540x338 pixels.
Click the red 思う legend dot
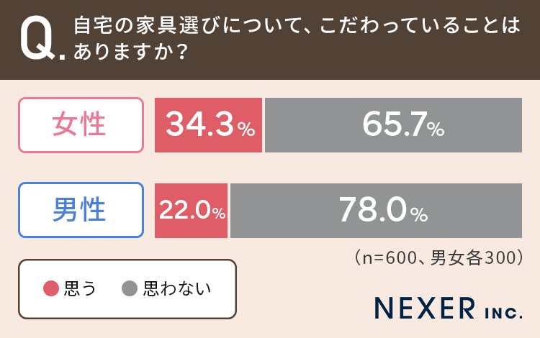tap(50, 289)
